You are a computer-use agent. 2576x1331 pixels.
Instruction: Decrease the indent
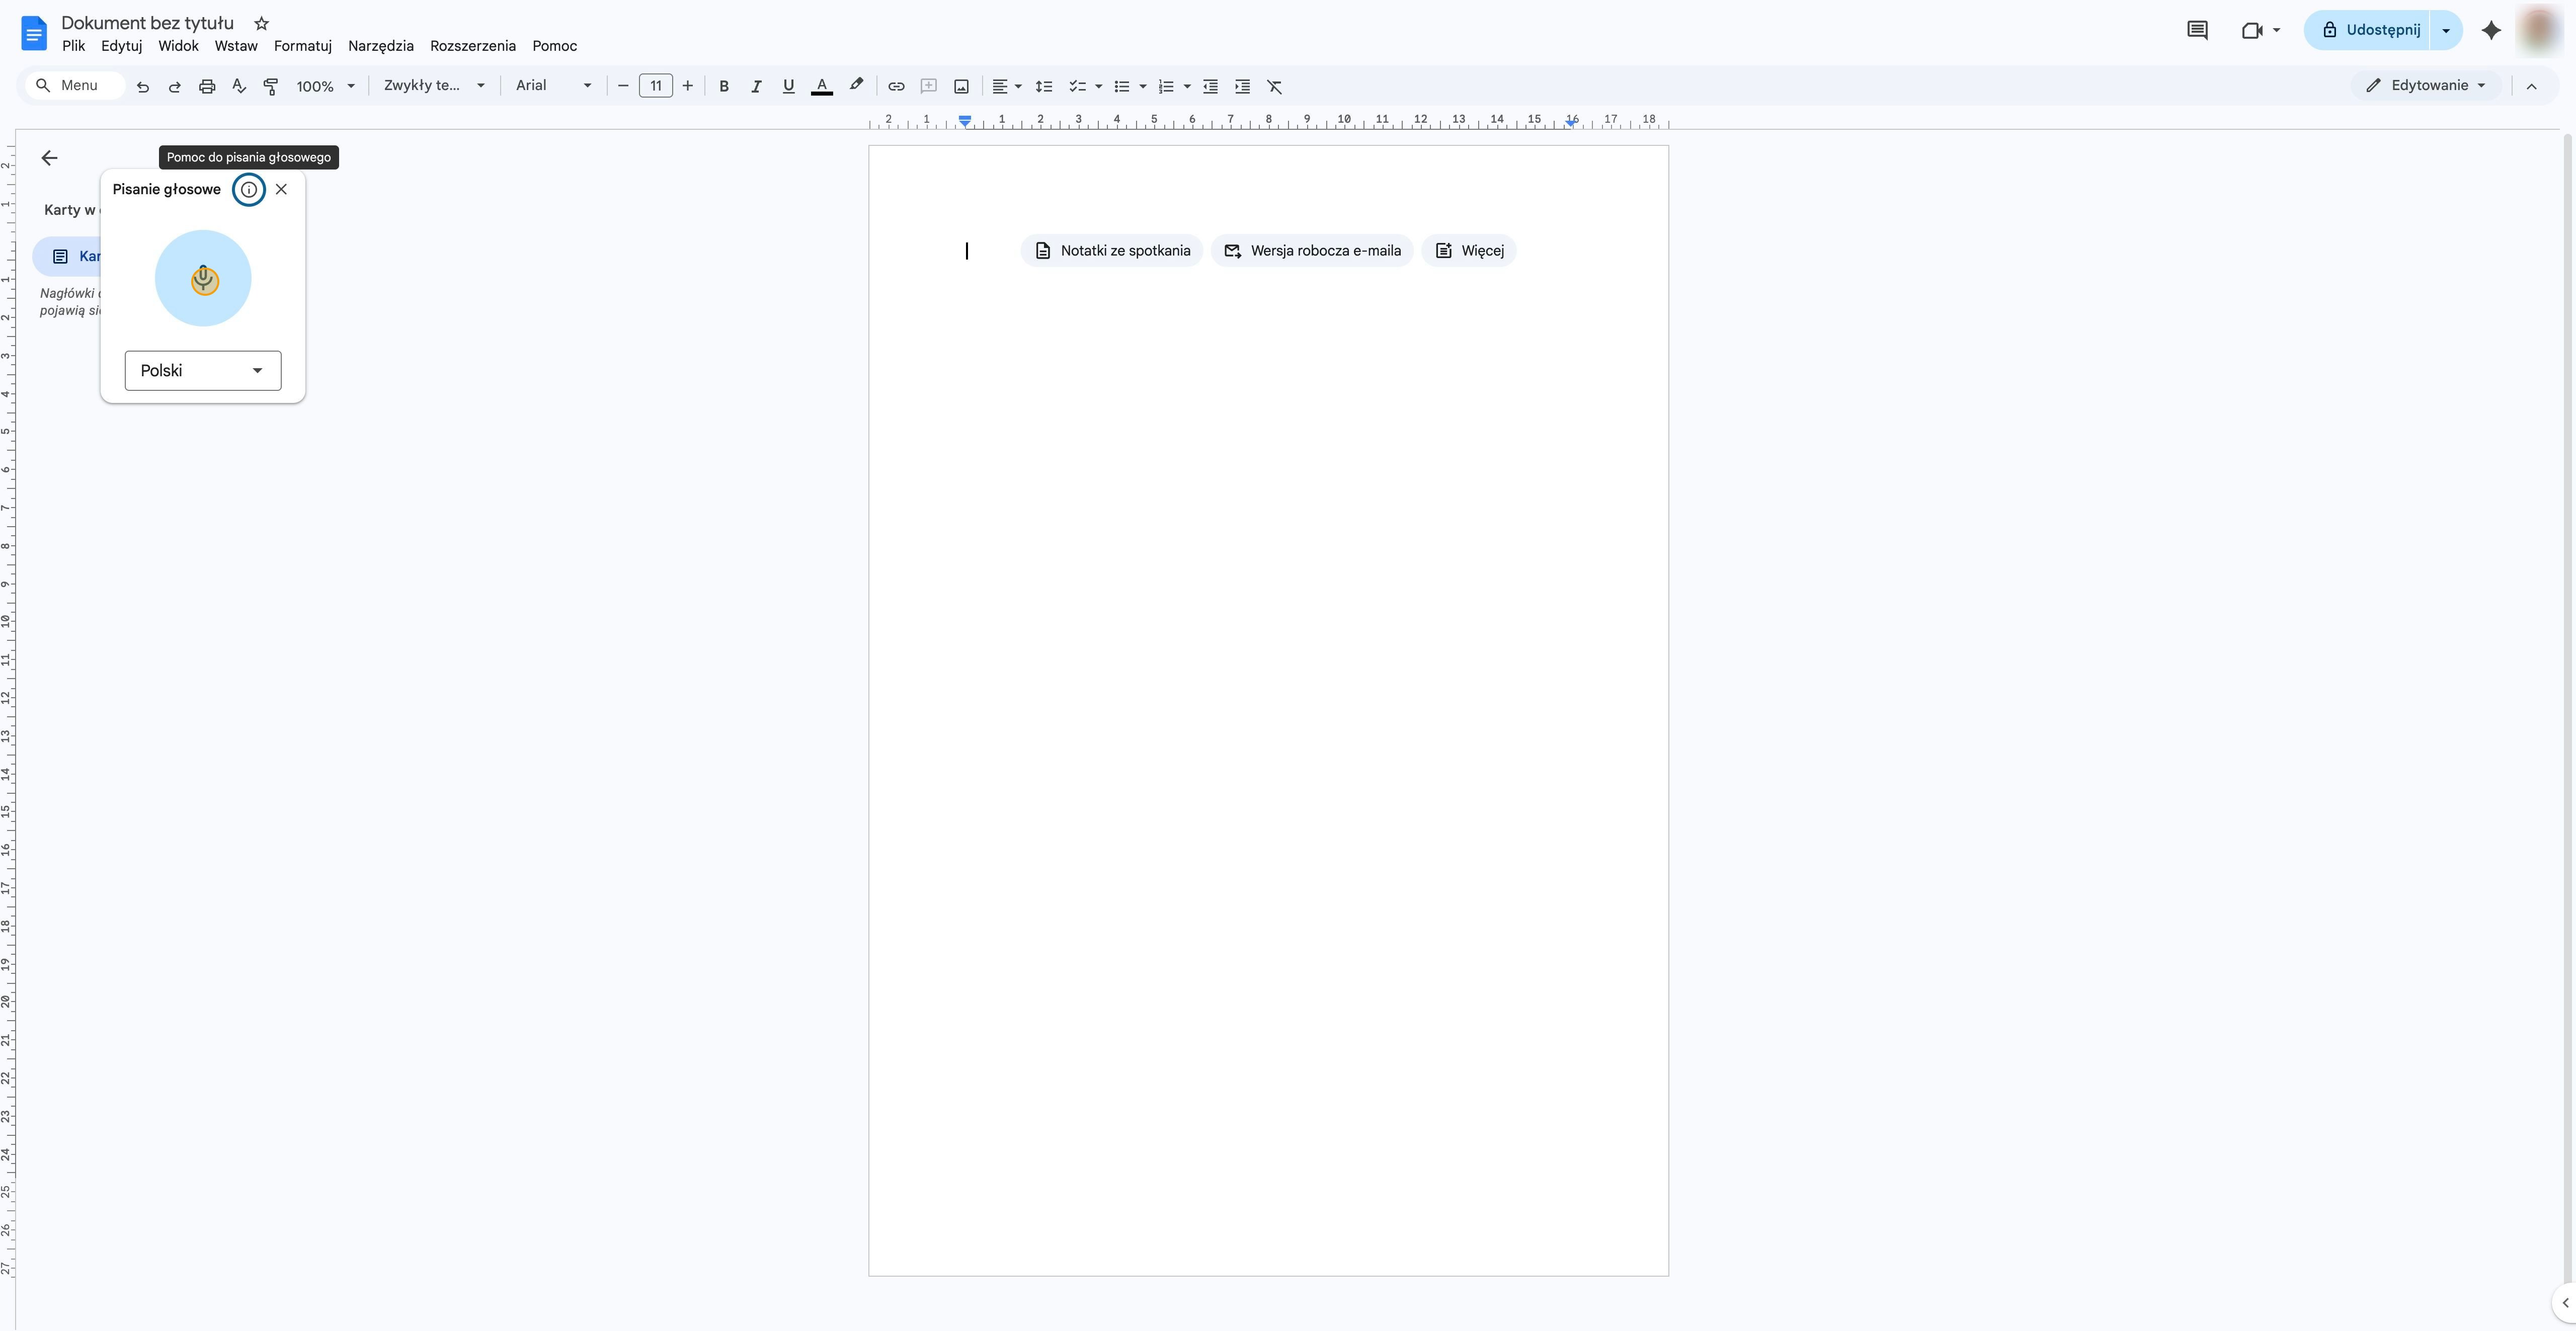[1210, 86]
